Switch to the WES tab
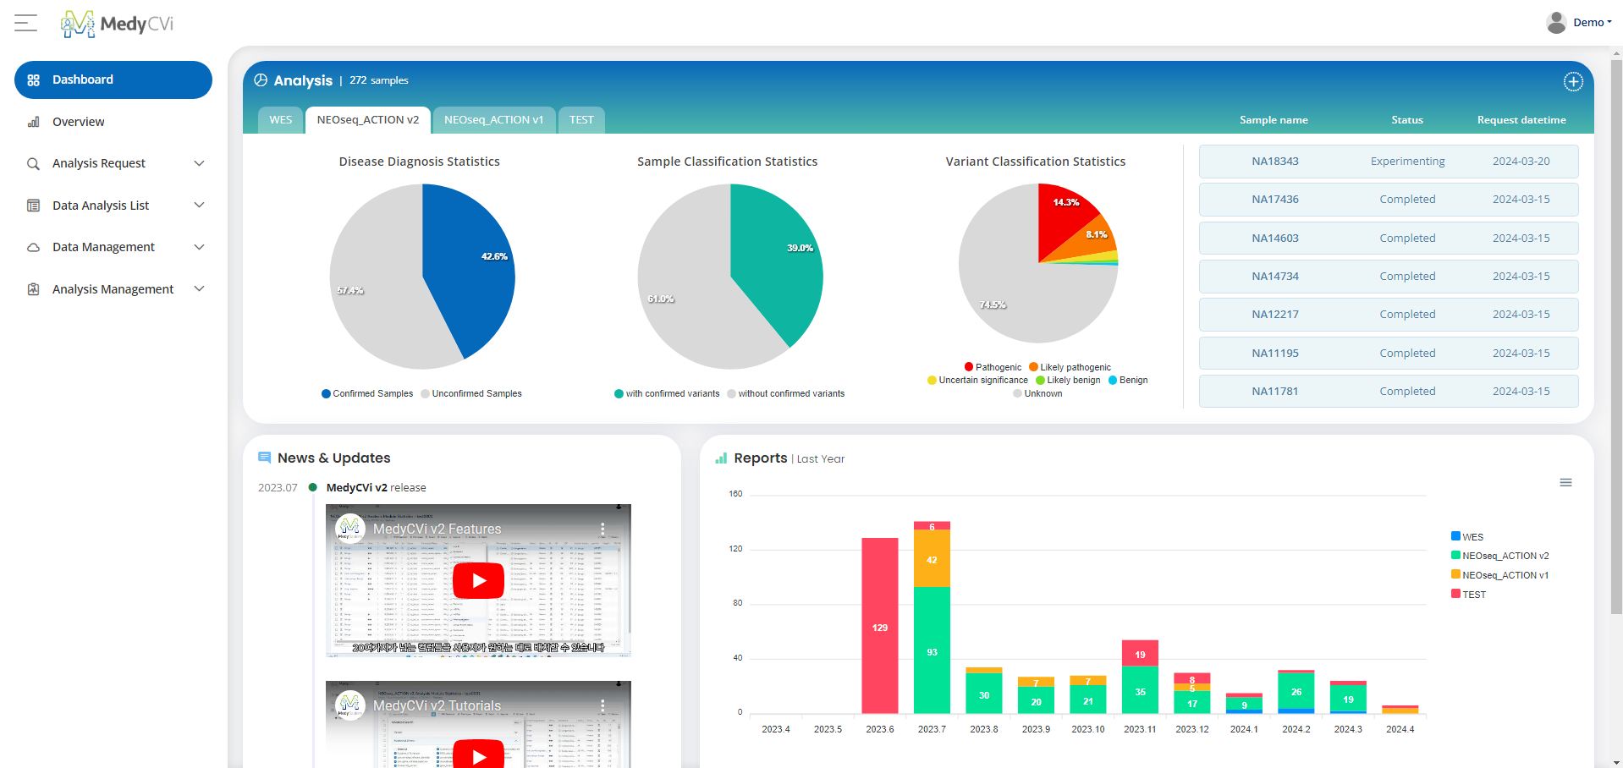The width and height of the screenshot is (1623, 768). point(281,120)
